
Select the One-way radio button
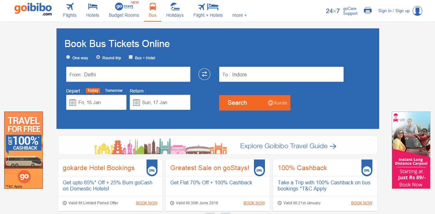pos(68,57)
